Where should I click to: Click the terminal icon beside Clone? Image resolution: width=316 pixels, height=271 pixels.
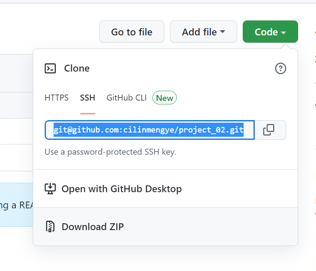[50, 68]
